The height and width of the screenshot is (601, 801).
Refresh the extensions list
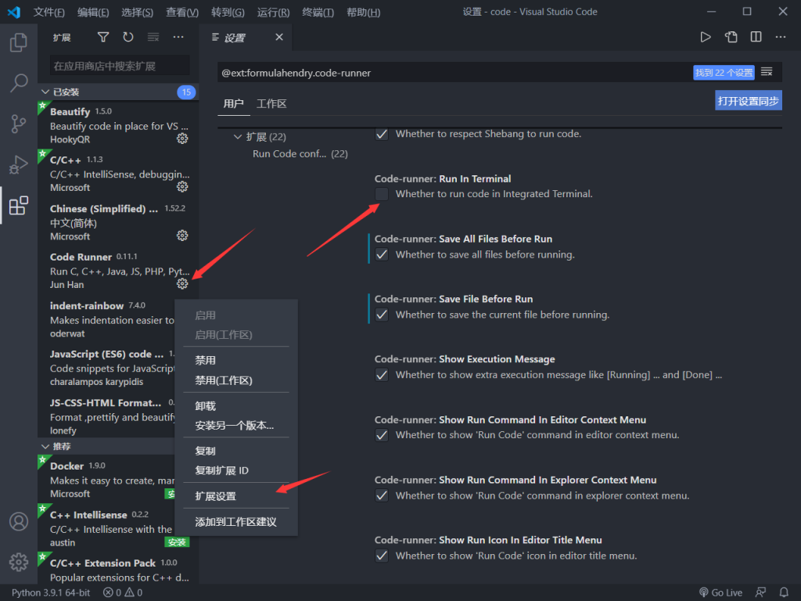pos(128,37)
